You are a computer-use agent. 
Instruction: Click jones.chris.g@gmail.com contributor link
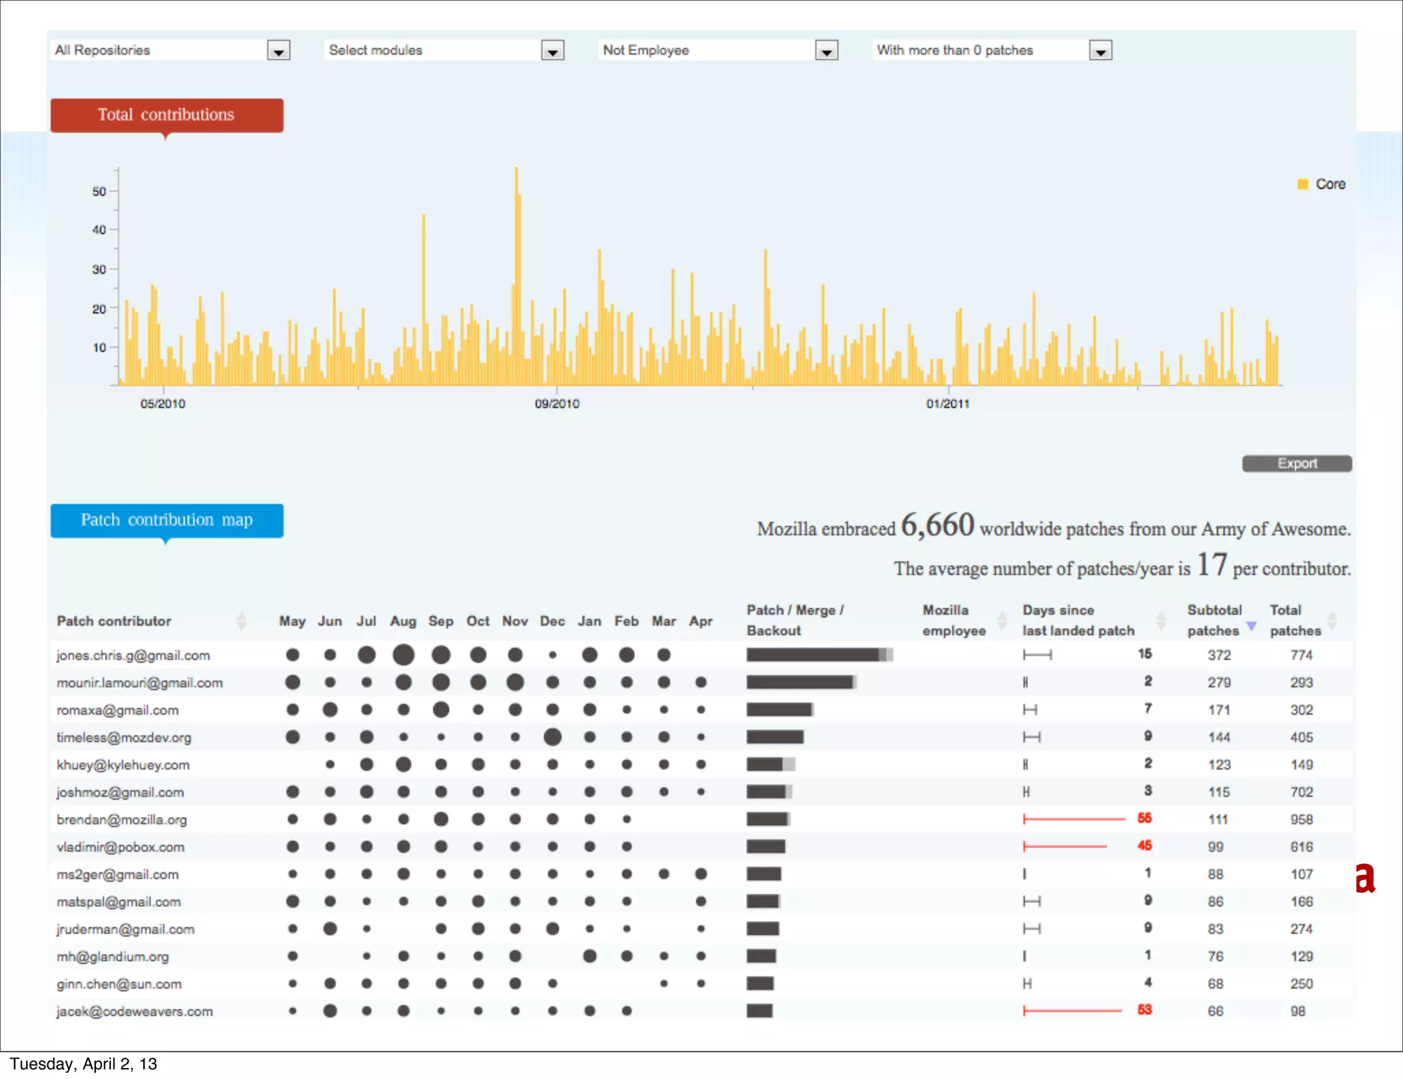click(134, 655)
